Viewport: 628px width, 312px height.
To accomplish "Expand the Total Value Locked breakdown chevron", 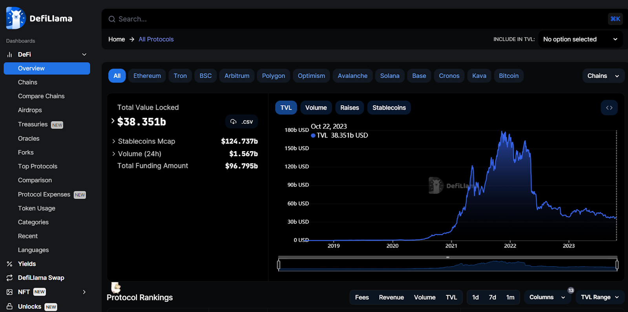I will click(113, 121).
